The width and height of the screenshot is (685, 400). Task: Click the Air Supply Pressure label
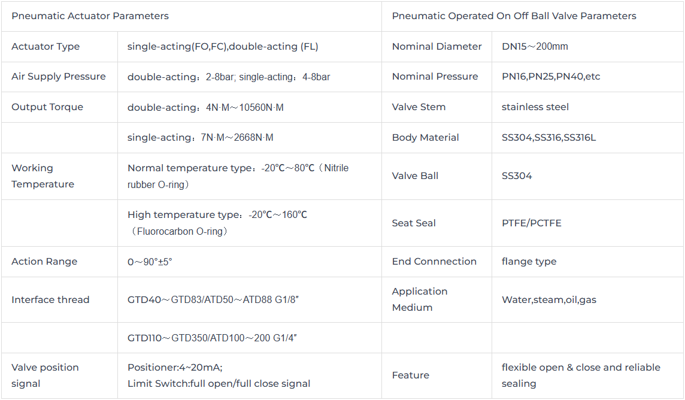pyautogui.click(x=59, y=77)
